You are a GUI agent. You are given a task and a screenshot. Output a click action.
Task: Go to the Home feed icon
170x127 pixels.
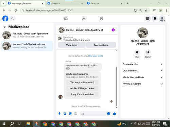[x=66, y=19]
